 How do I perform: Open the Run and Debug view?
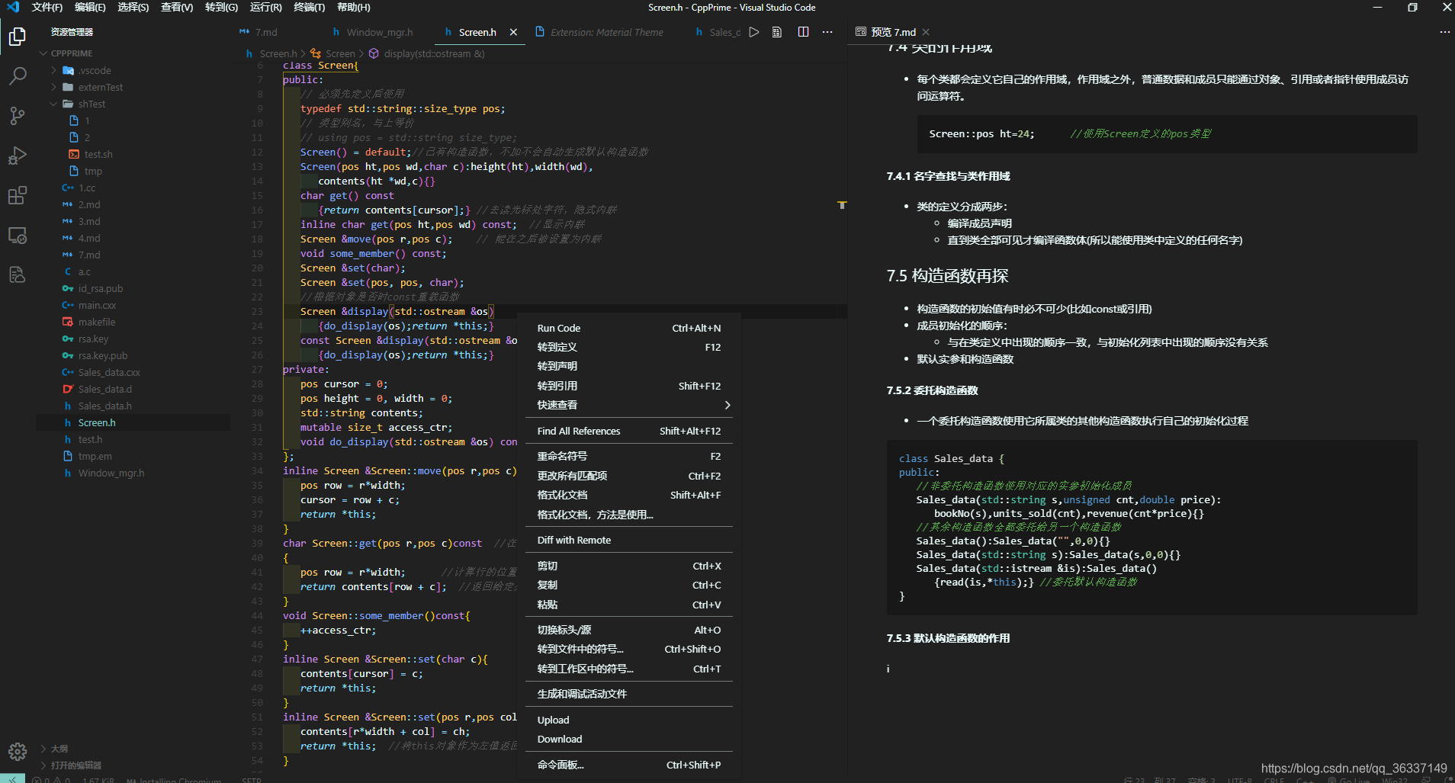[17, 155]
